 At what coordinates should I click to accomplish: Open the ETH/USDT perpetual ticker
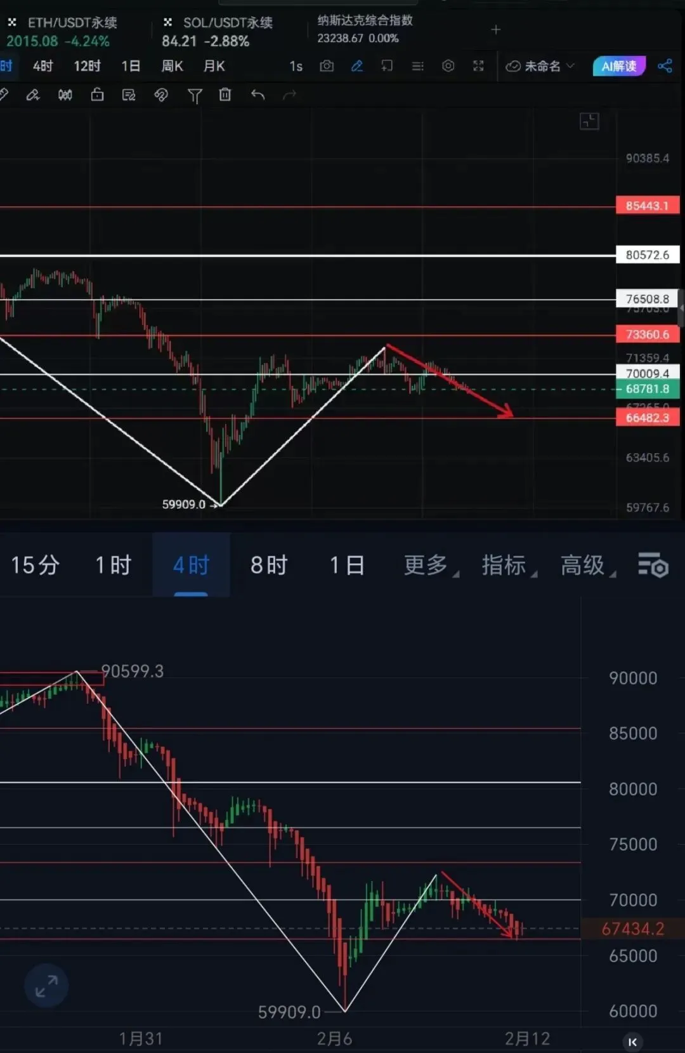(x=62, y=32)
